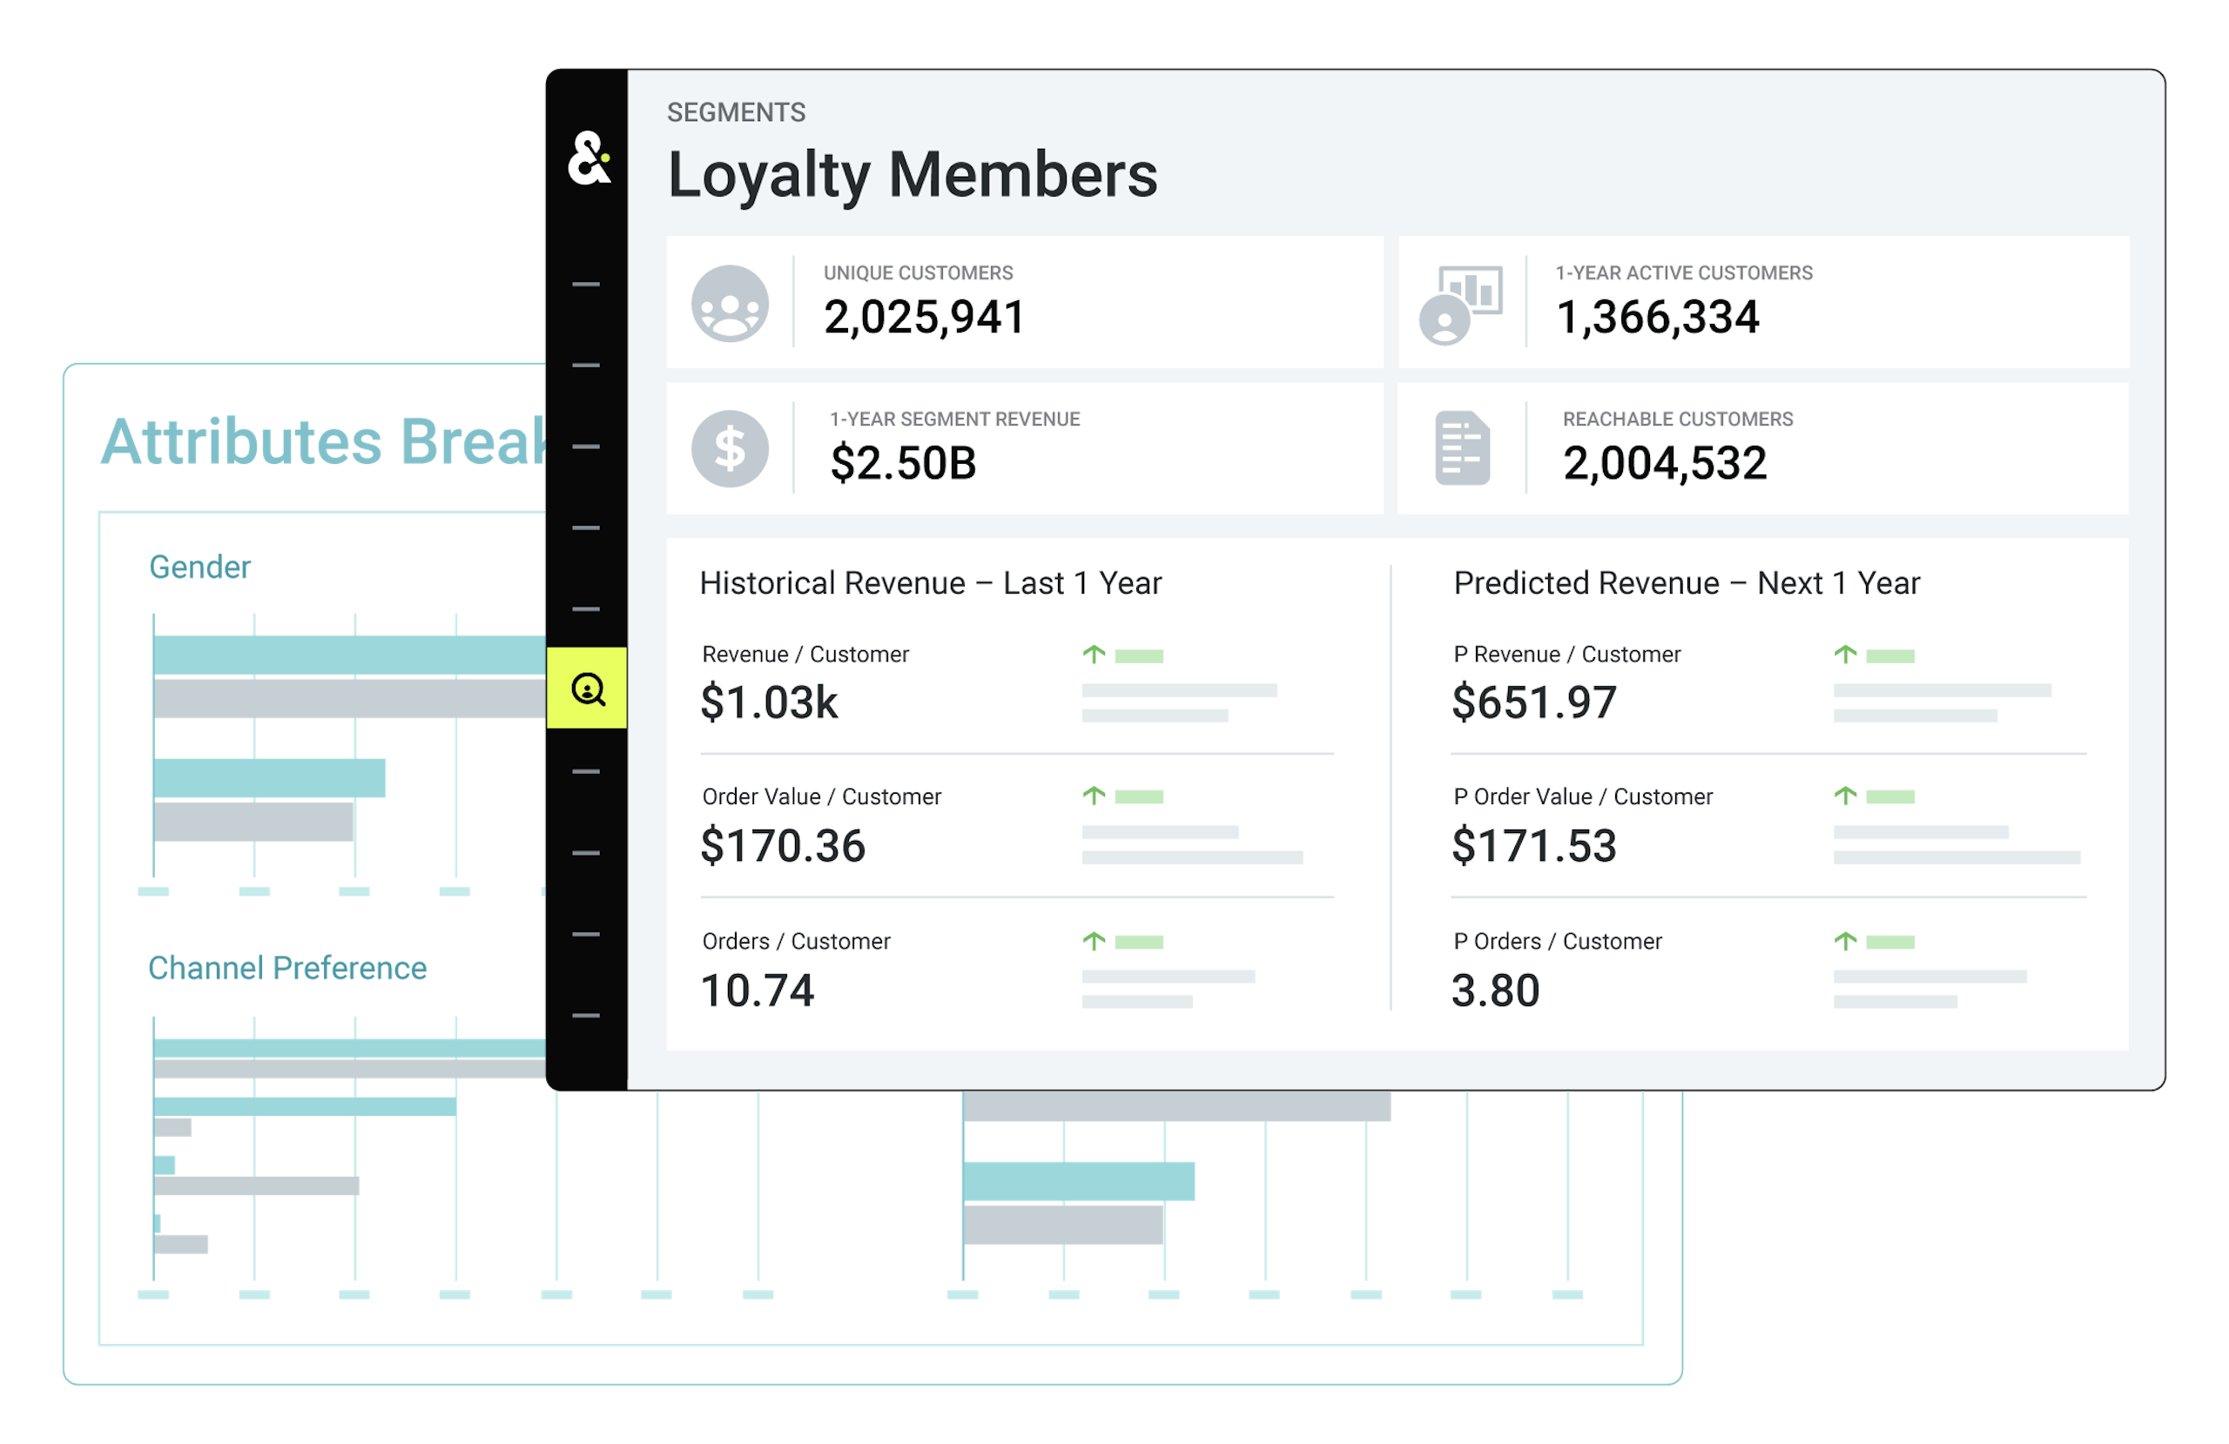
Task: Click the Orders / Customer value 10.74
Action: (758, 991)
